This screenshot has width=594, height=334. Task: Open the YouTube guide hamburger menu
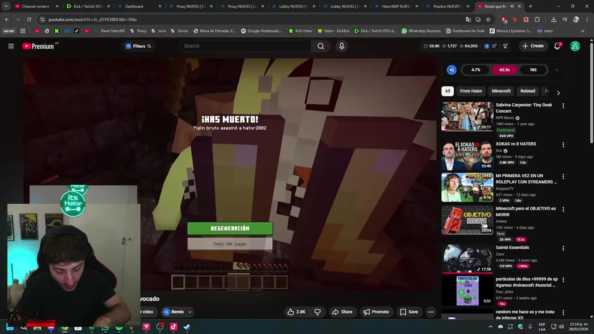tap(11, 46)
